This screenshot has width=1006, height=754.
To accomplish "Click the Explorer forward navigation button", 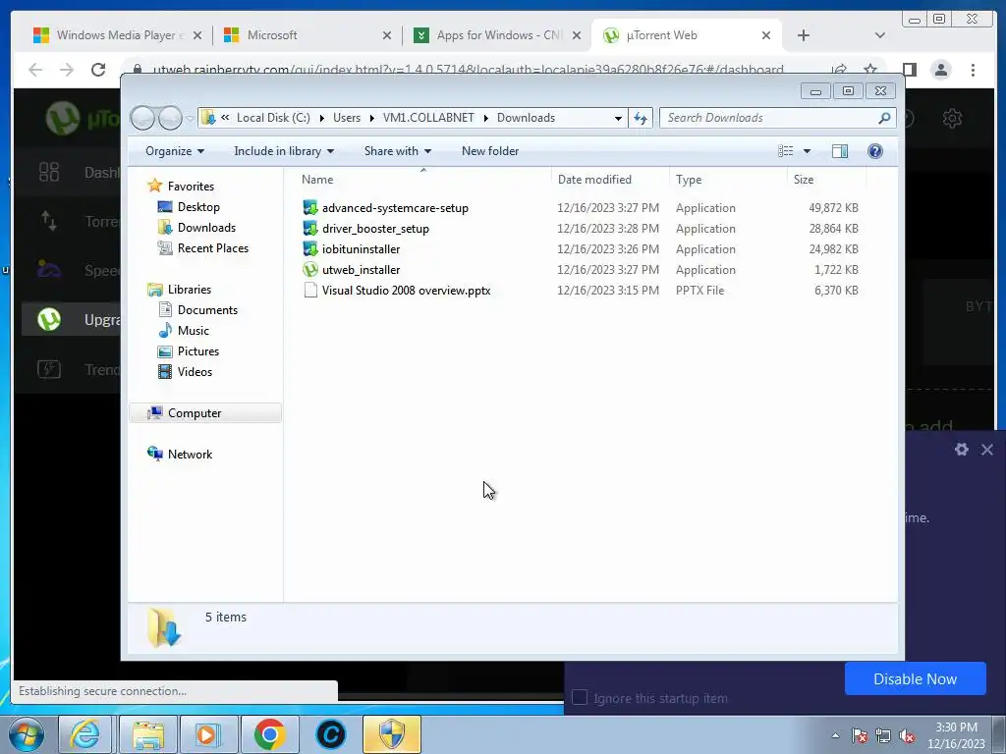I will [x=170, y=118].
